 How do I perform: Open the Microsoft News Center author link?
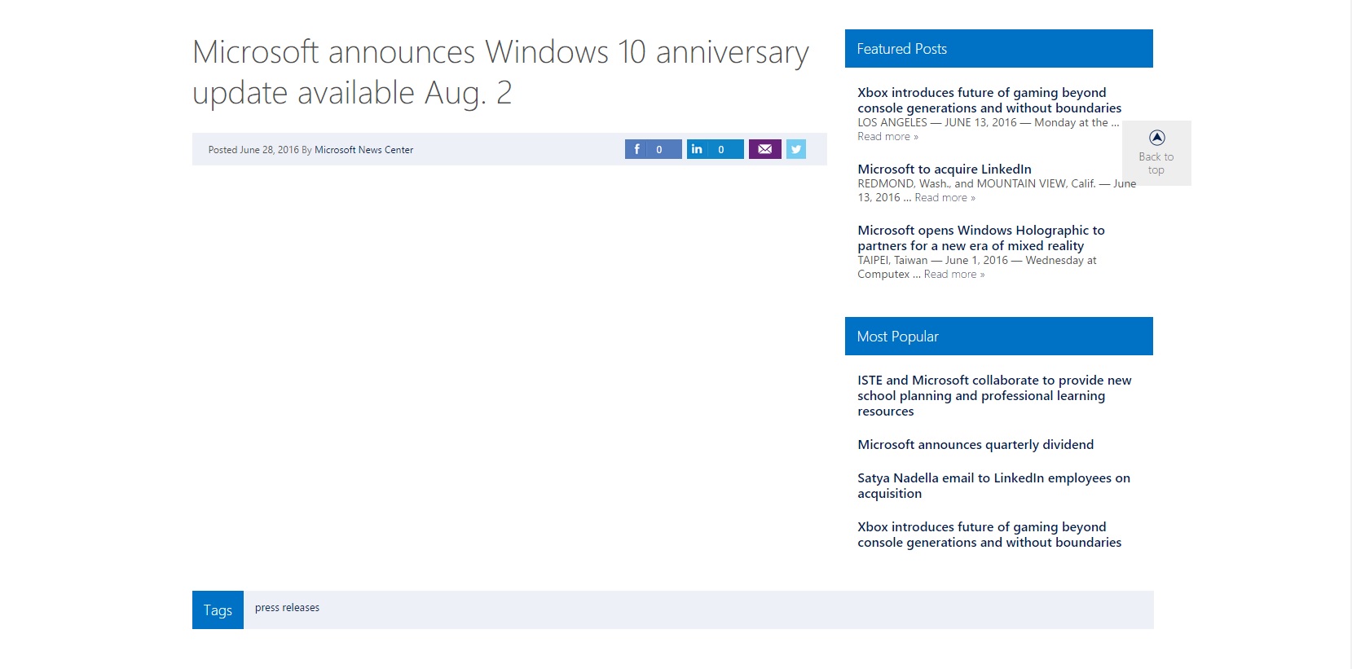pyautogui.click(x=363, y=150)
